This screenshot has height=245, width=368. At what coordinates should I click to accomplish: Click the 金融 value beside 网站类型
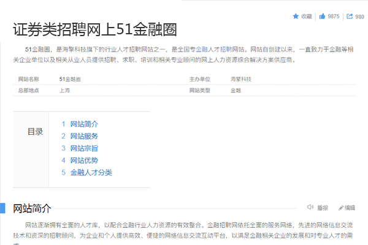236,90
